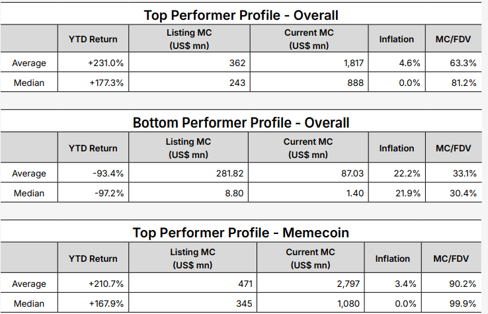
Task: Select the -97.2% median return cell
Action: tap(108, 193)
